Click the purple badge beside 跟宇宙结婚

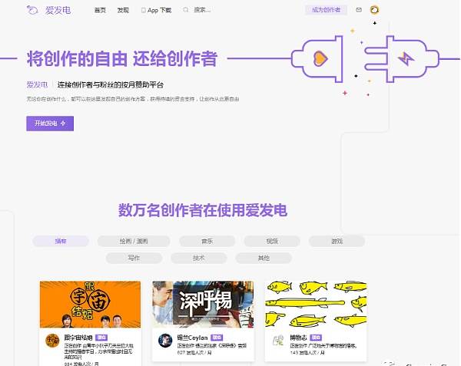tap(101, 338)
